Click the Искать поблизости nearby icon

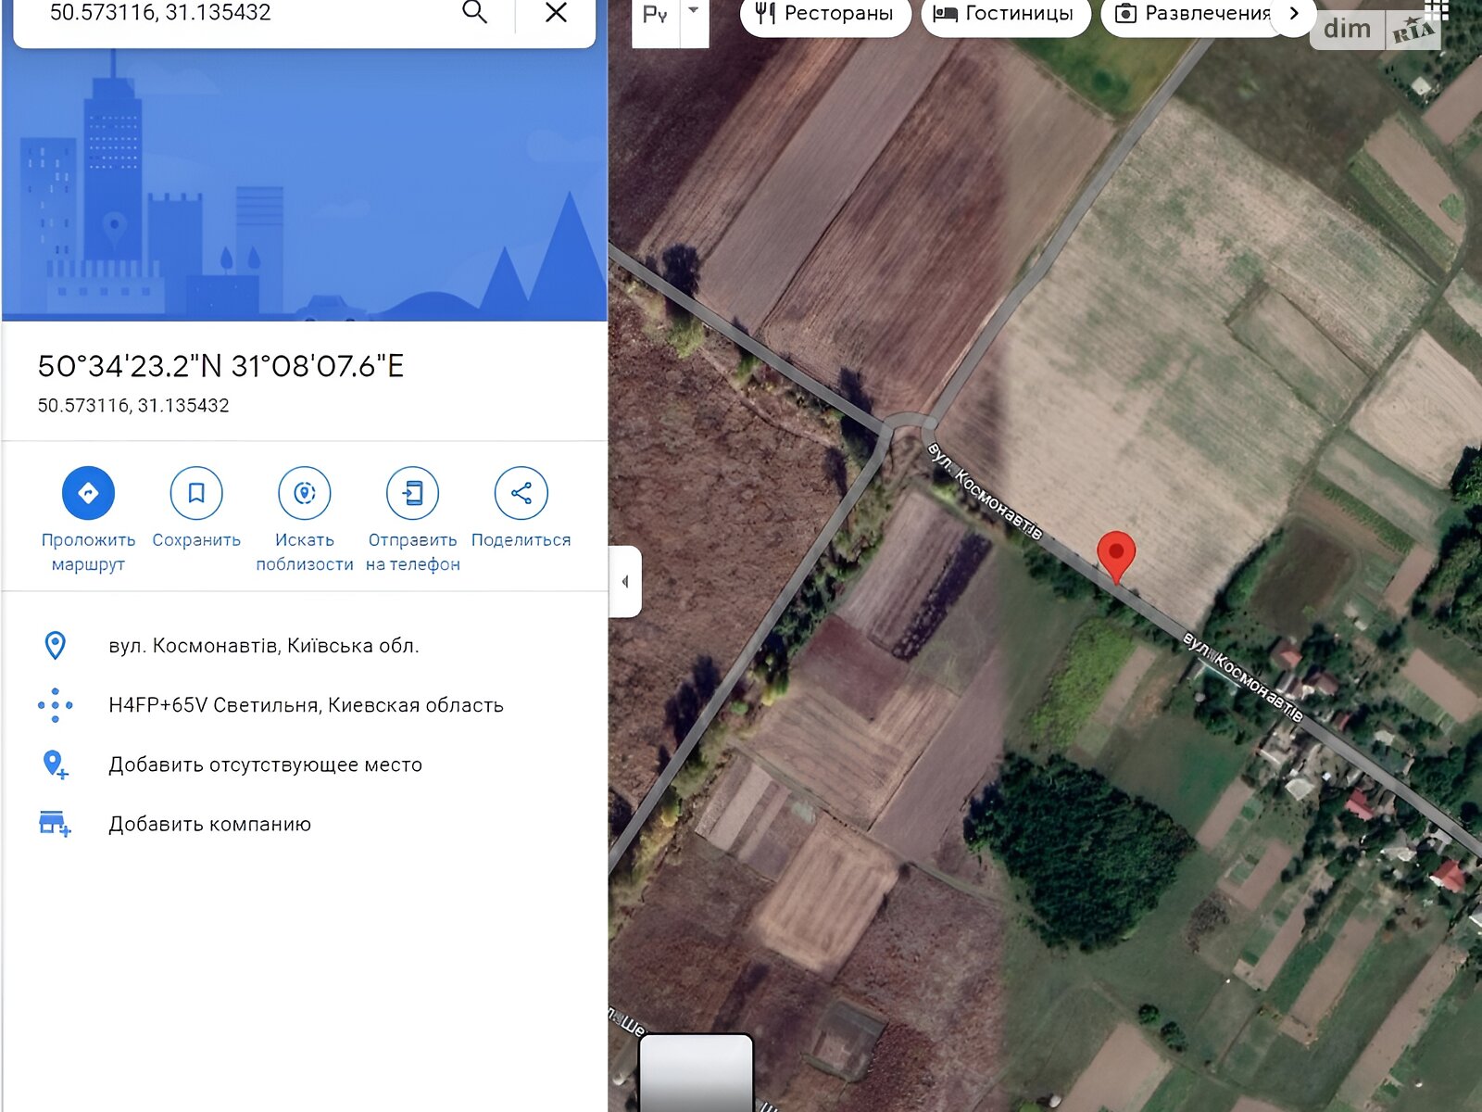click(305, 493)
